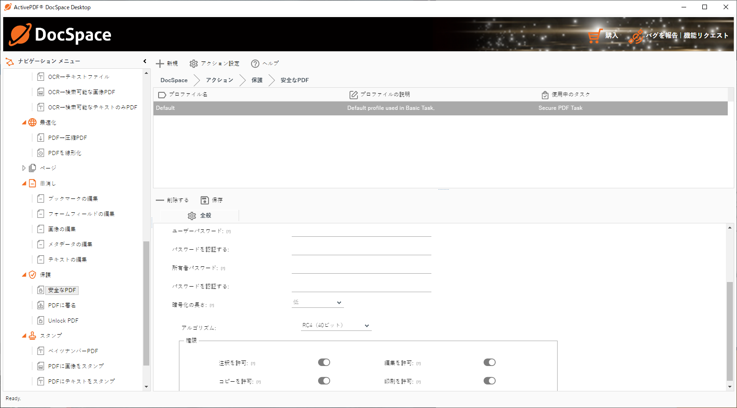The height and width of the screenshot is (408, 737).
Task: Click the 新規 plus icon
Action: coord(160,64)
